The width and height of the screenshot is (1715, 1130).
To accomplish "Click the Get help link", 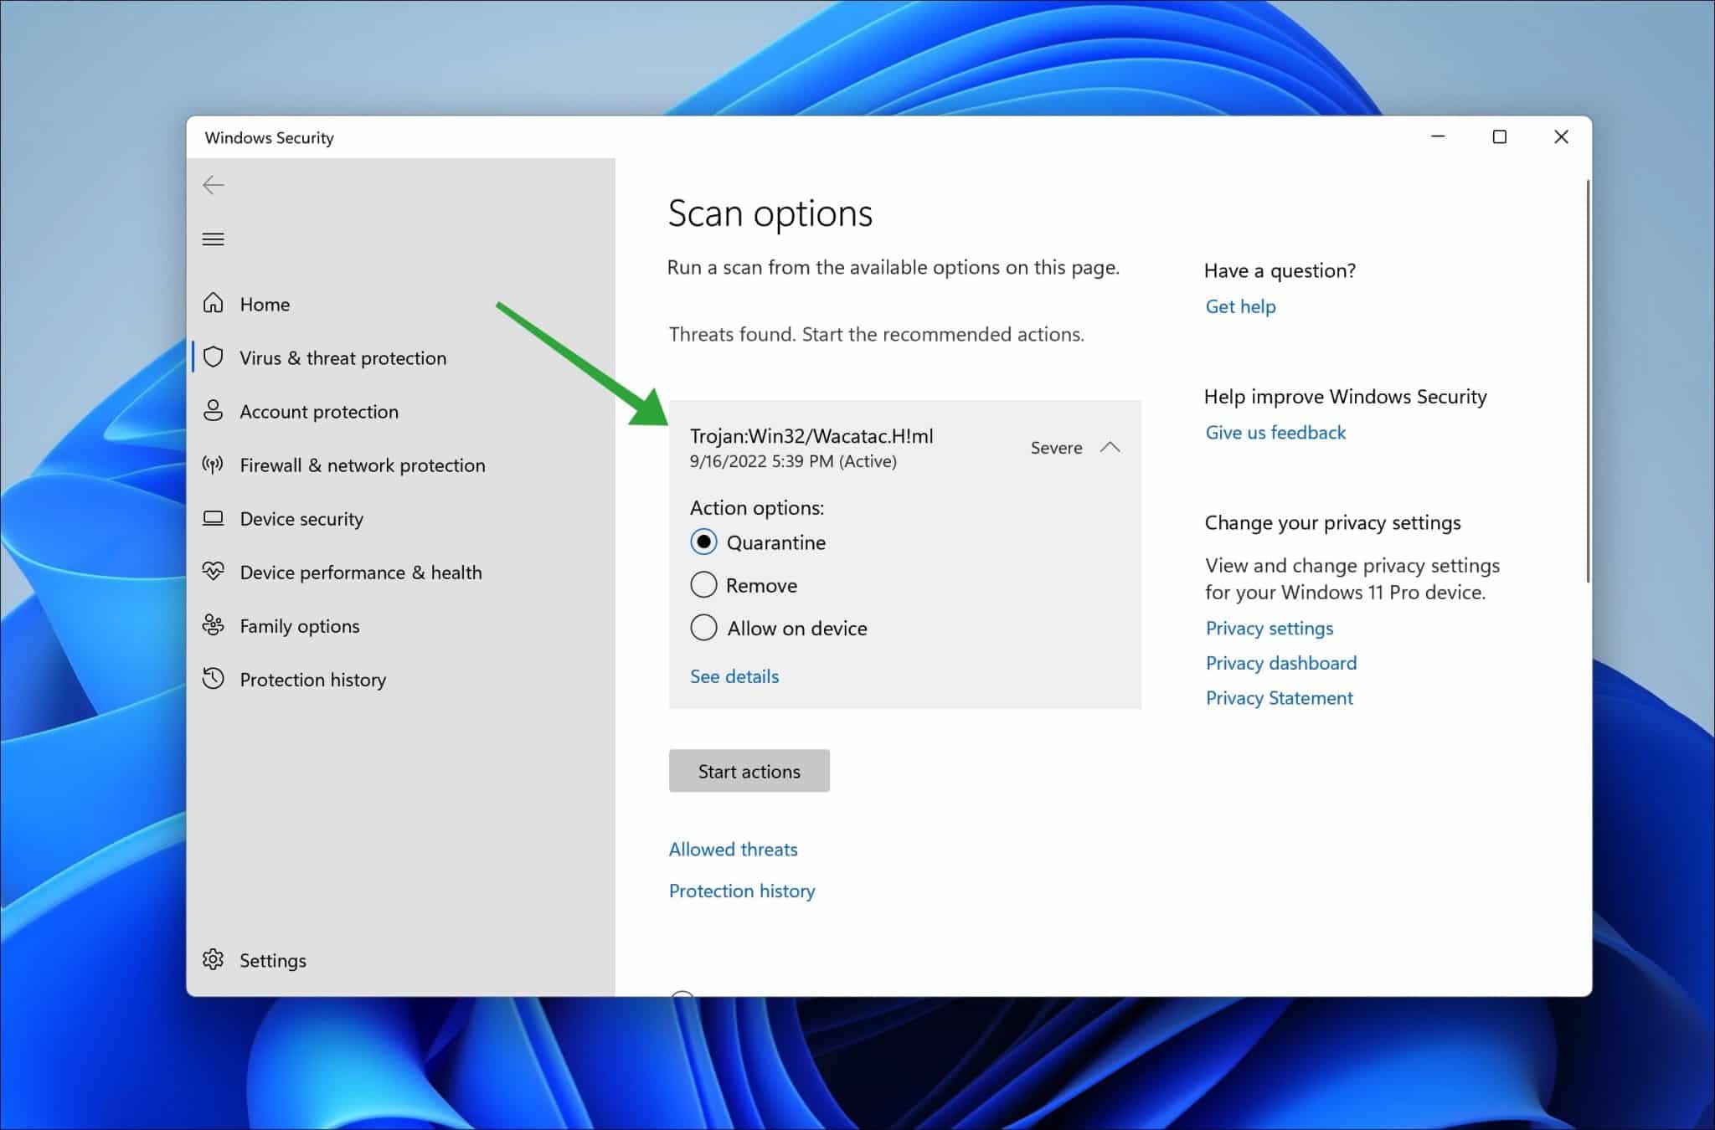I will coord(1241,306).
